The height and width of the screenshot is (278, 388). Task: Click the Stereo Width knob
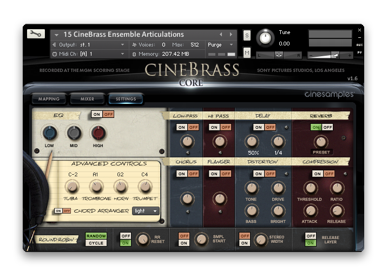point(260,240)
